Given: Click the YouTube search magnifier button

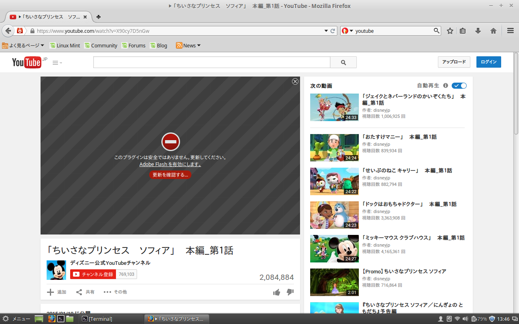Looking at the screenshot, I should point(343,62).
